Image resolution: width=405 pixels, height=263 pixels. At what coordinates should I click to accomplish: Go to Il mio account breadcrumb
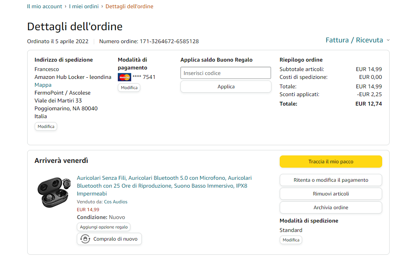[45, 6]
